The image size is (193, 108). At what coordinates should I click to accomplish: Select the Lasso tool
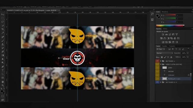(3, 22)
